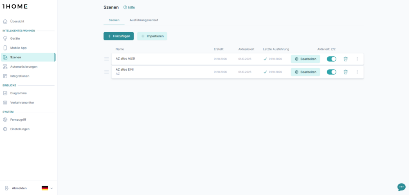The image size is (409, 195).
Task: Click Bearbeiten for AZ alles EIN!
Action: pos(306,72)
